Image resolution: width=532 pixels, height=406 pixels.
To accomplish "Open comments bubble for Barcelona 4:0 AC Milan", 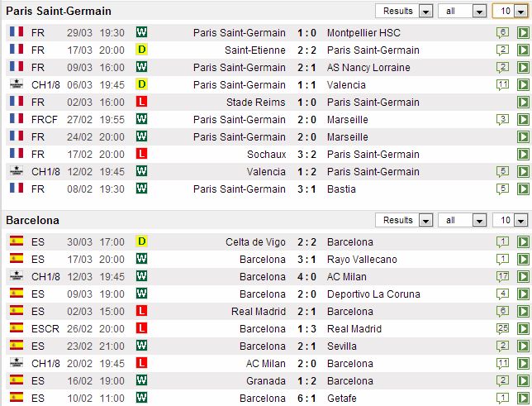I will [502, 277].
